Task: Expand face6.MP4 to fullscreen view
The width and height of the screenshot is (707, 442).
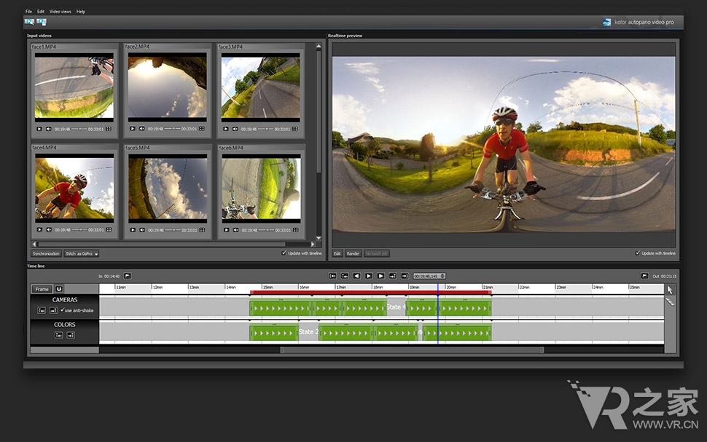Action: [x=295, y=230]
